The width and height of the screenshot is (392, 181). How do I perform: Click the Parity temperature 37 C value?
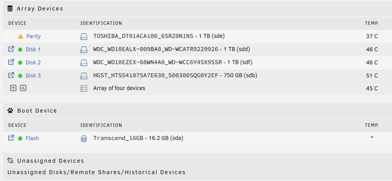pyautogui.click(x=372, y=36)
